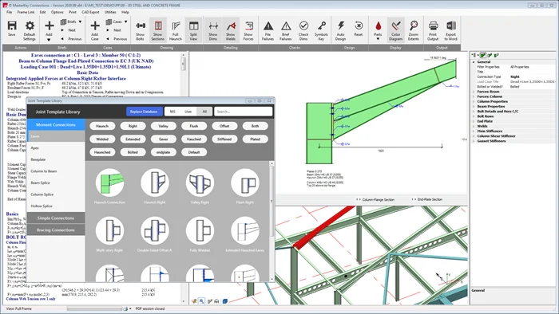Open the Symbols Key
The image size is (559, 314).
[x=321, y=29]
